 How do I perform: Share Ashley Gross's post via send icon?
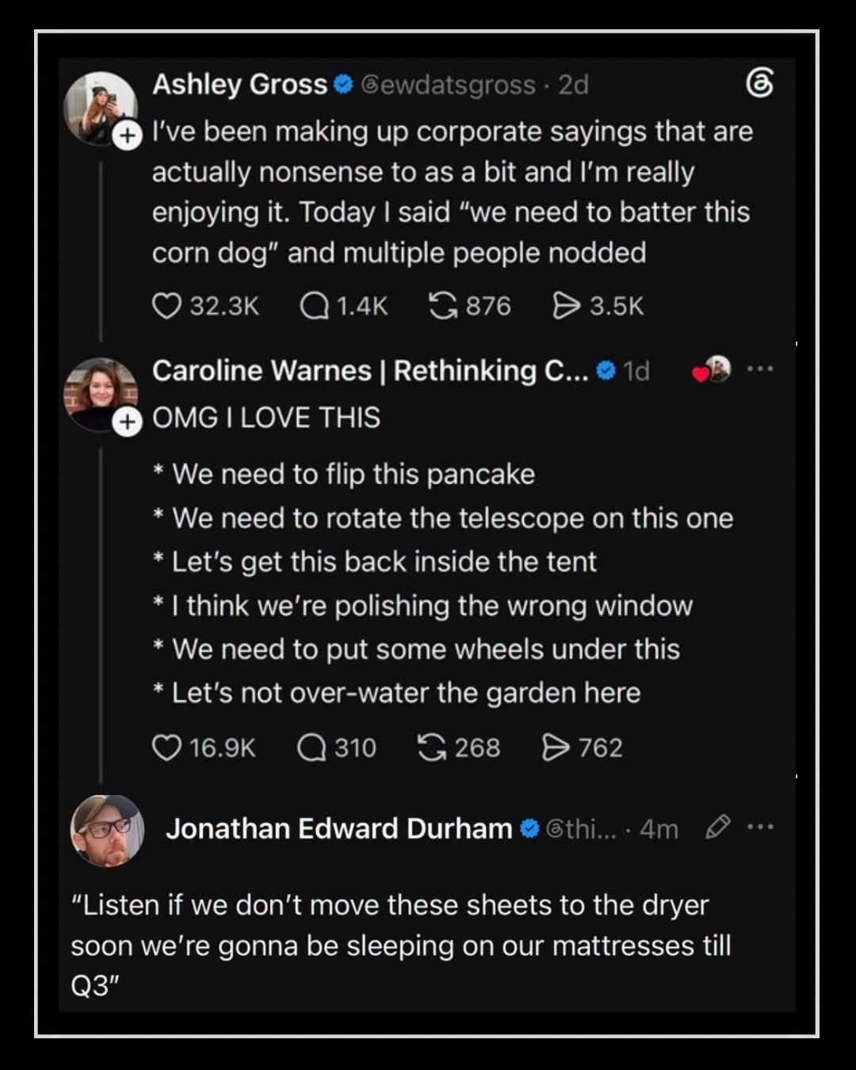click(566, 306)
